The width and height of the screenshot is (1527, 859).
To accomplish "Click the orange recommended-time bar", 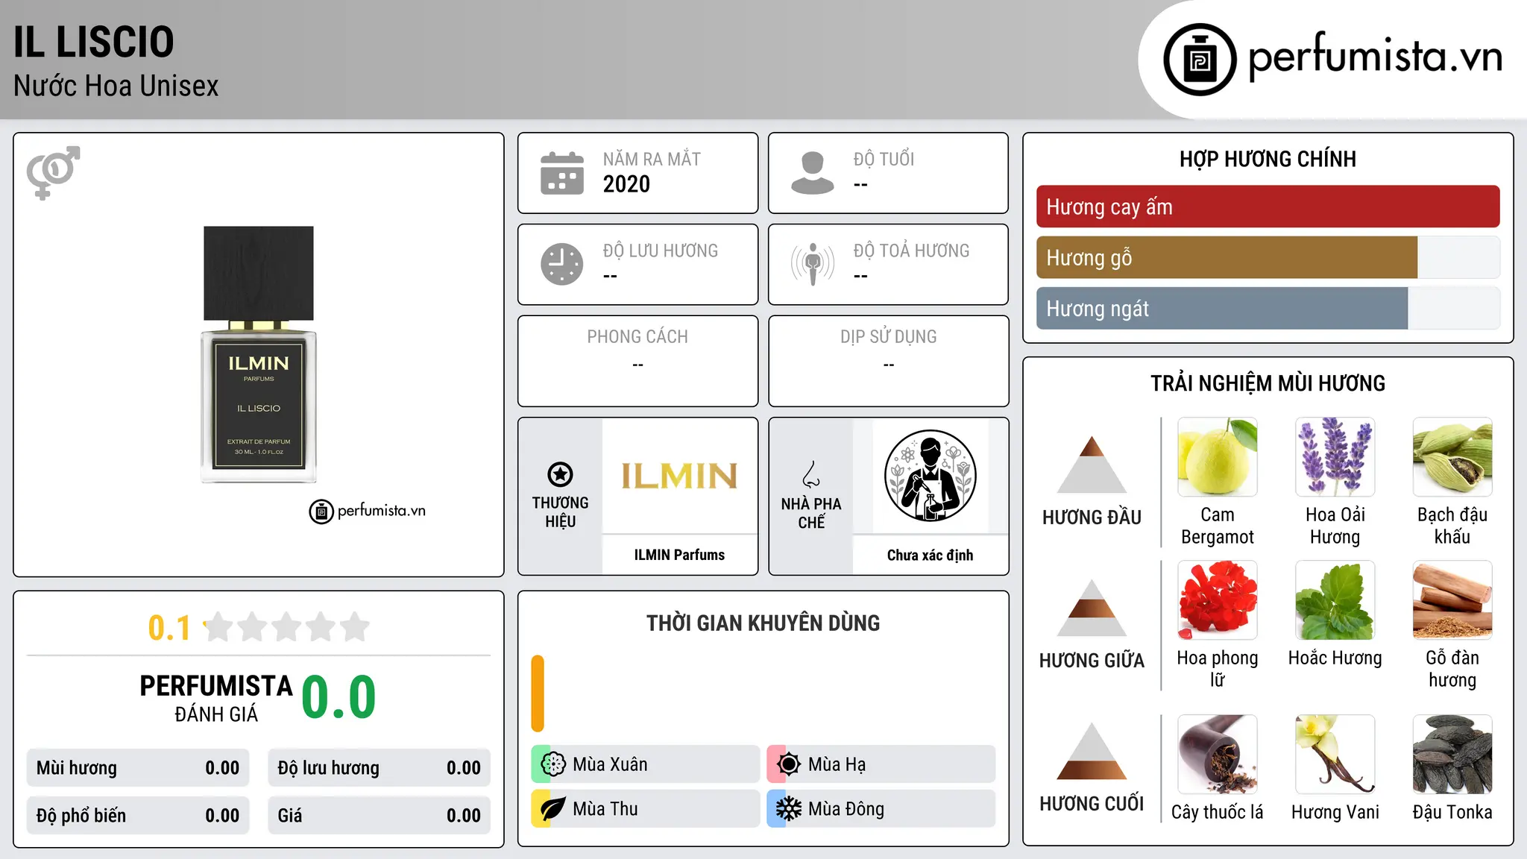I will point(538,693).
